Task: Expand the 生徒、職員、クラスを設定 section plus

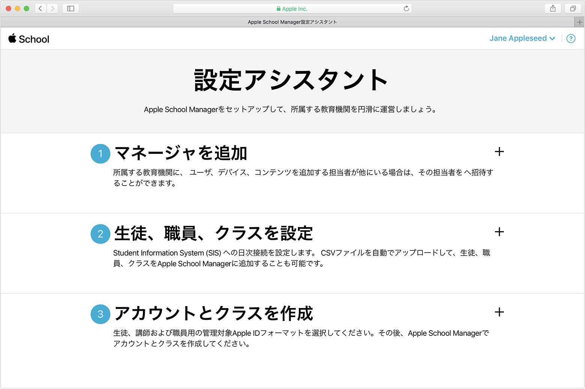Action: [x=499, y=232]
